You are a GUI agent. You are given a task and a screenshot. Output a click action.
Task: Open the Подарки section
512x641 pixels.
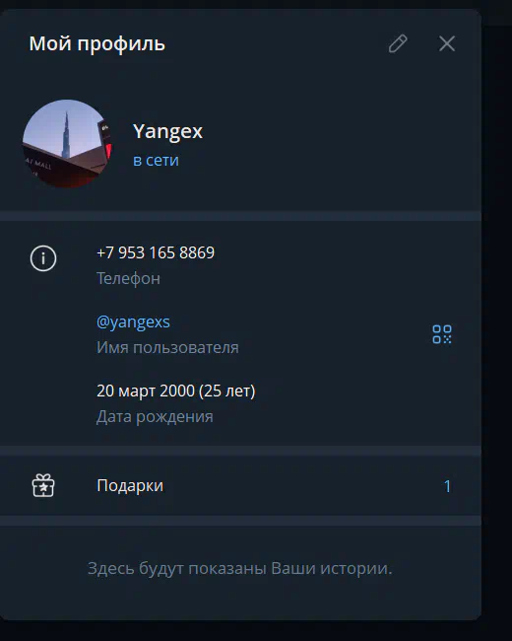click(240, 485)
